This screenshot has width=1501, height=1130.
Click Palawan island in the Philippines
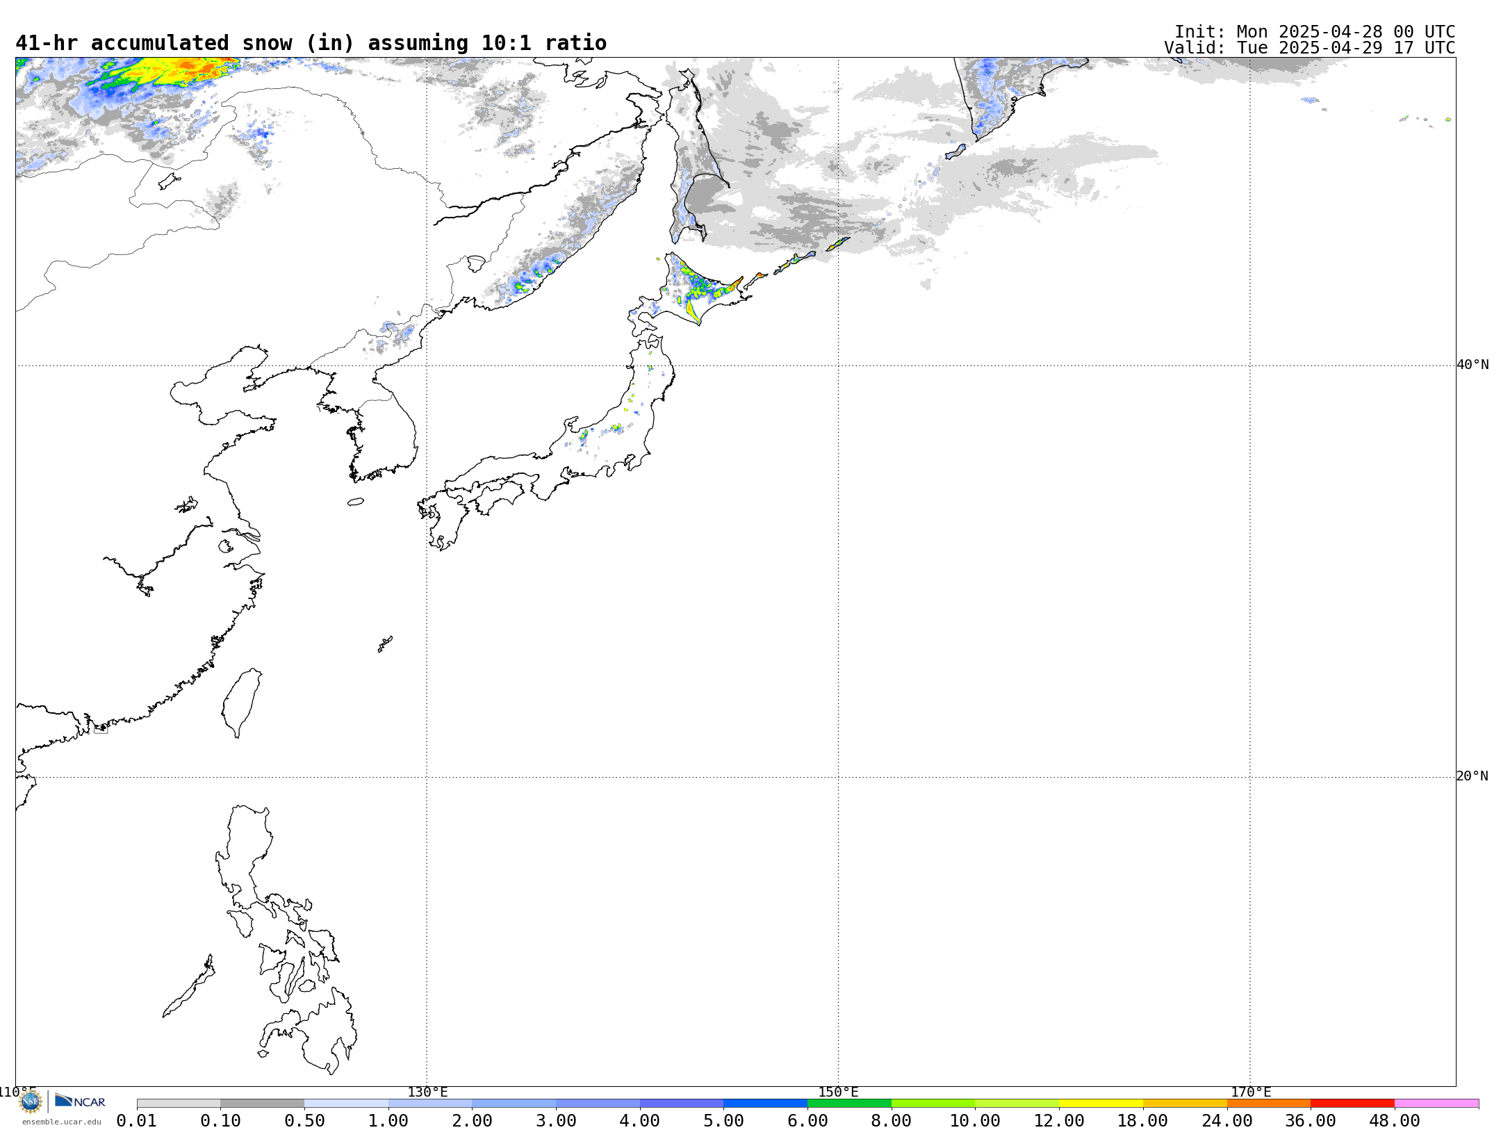click(189, 987)
